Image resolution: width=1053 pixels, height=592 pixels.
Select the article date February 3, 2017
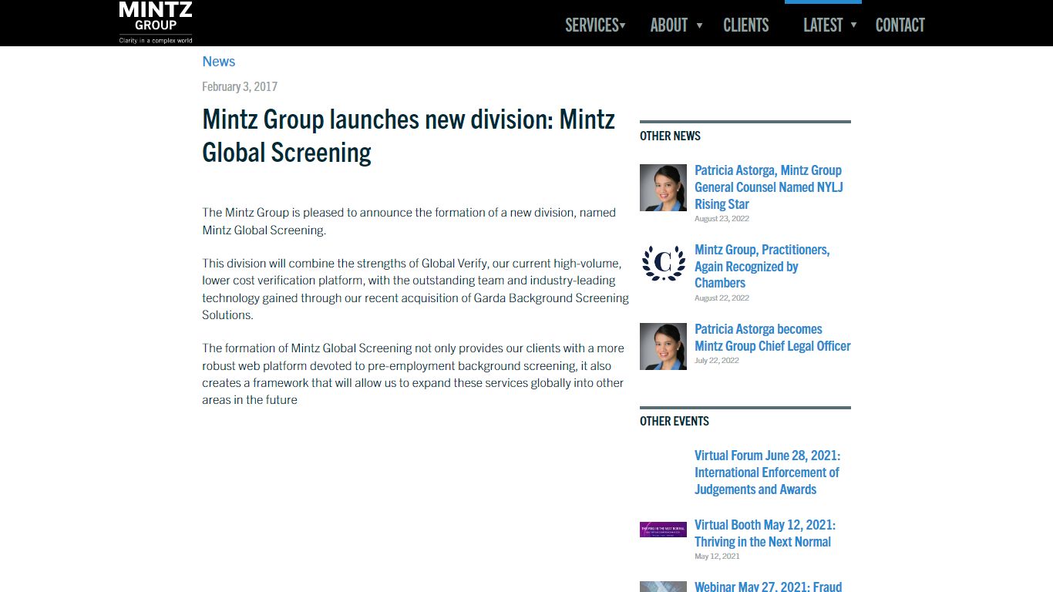[240, 86]
